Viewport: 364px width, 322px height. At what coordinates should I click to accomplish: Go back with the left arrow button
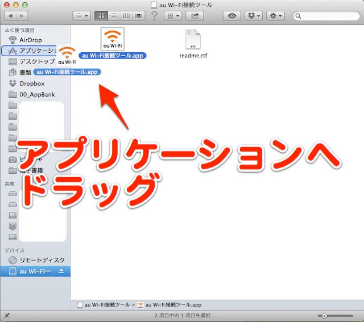click(x=10, y=16)
